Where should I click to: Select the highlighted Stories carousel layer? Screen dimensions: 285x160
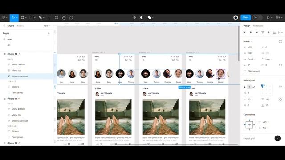click(20, 76)
